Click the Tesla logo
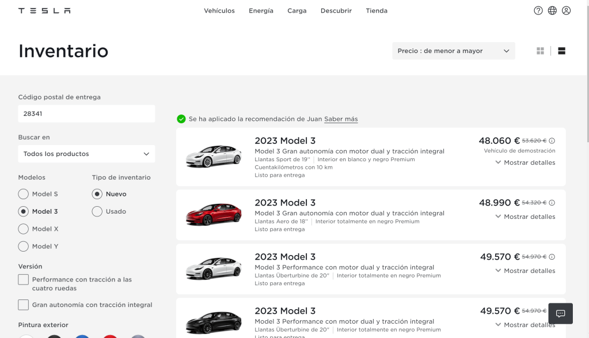The height and width of the screenshot is (338, 589). click(x=44, y=10)
